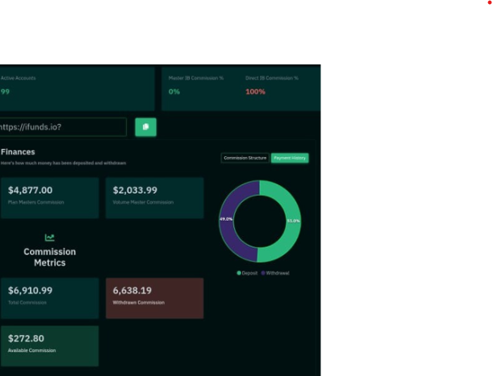Click the Master IB Commission % value
This screenshot has width=493, height=376.
[174, 92]
